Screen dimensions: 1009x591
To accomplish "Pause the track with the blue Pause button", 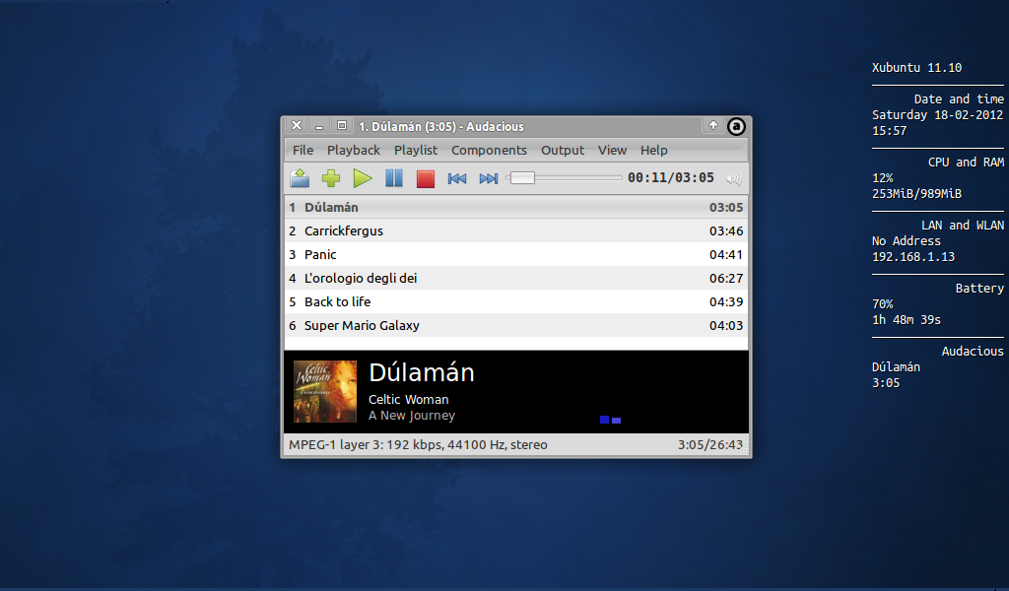I will point(394,178).
